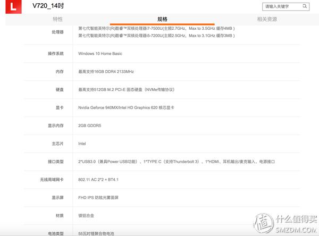This screenshot has height=236, width=319.
Task: Select the i7-7500U processor line
Action: 156,29
